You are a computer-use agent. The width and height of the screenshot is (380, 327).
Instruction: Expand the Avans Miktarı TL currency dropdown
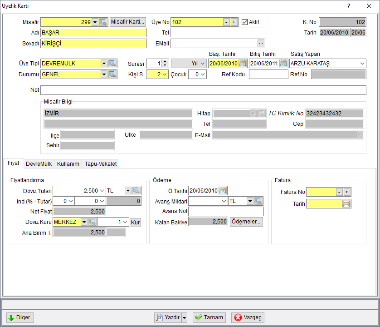pyautogui.click(x=250, y=201)
